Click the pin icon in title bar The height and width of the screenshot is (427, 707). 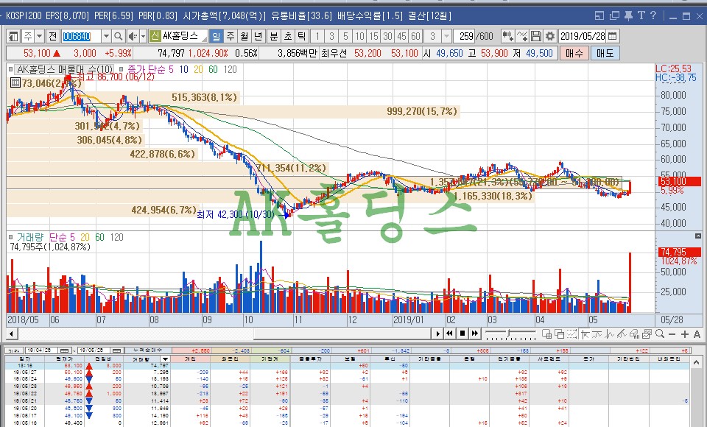(x=628, y=15)
